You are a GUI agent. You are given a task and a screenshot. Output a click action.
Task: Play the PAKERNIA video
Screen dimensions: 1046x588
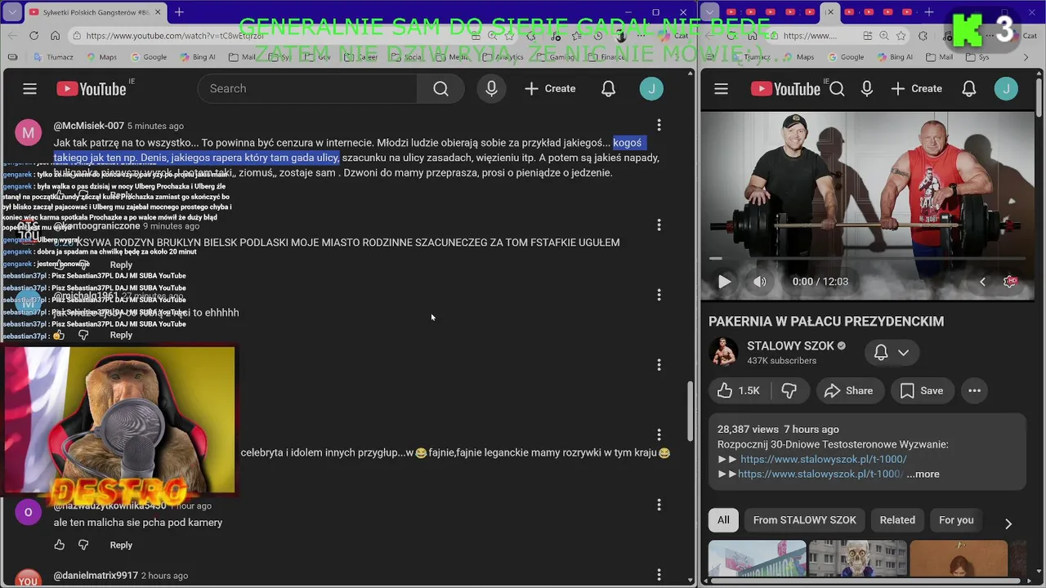point(724,282)
